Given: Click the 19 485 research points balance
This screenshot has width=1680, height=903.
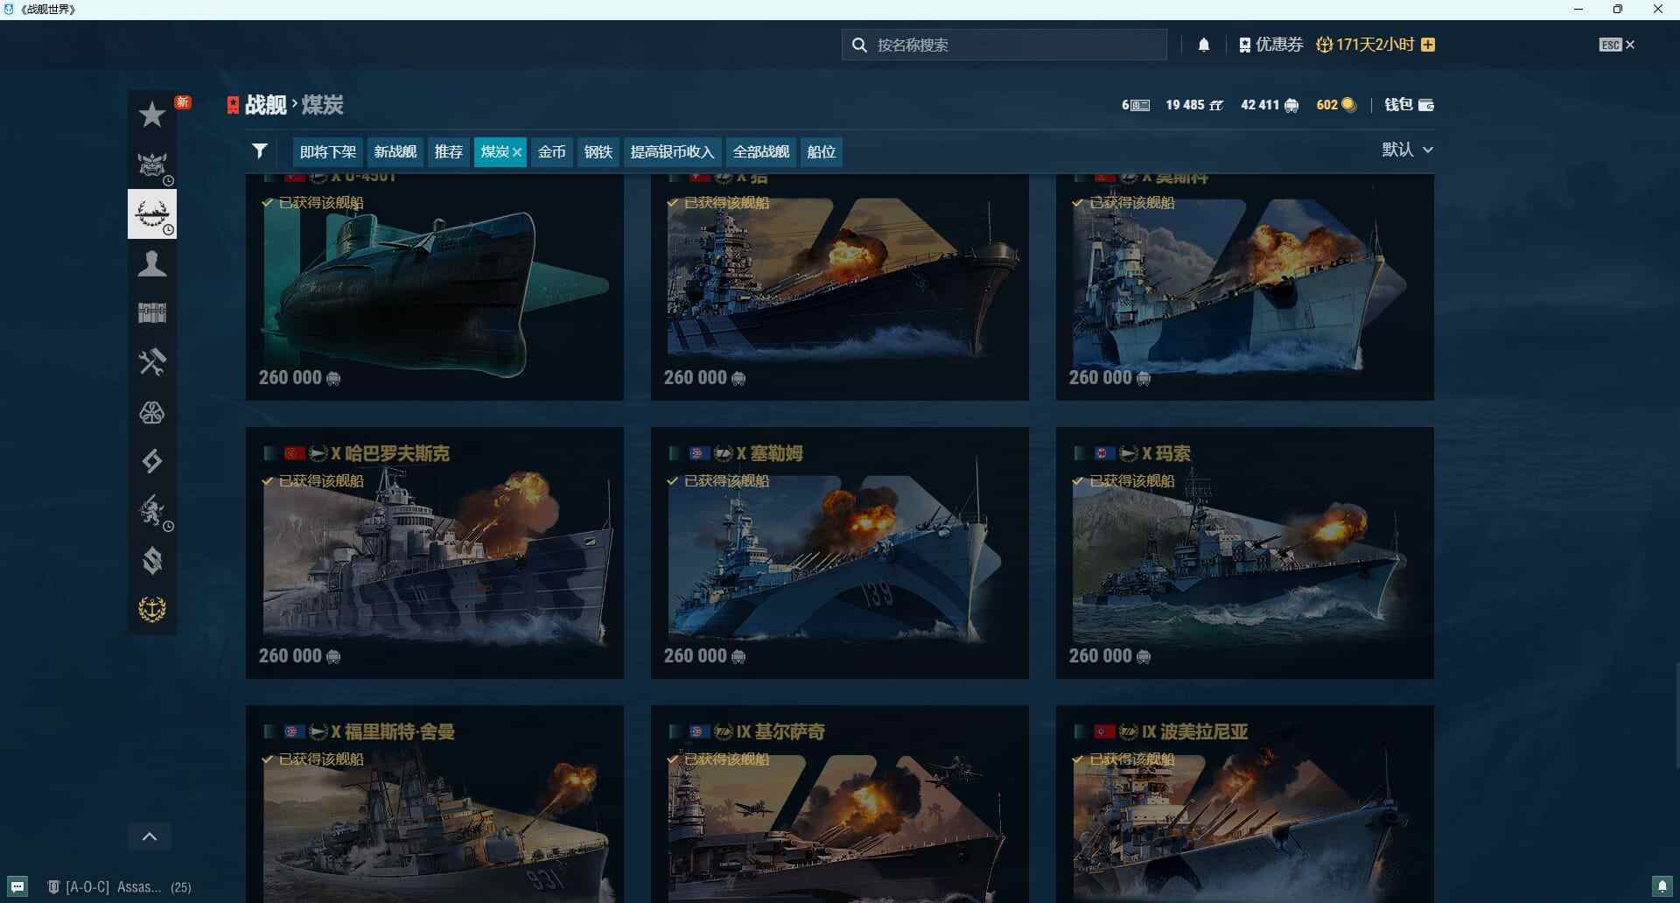Looking at the screenshot, I should tap(1193, 105).
